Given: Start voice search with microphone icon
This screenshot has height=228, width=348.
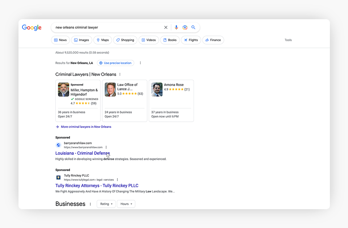Looking at the screenshot, I should coord(177,28).
